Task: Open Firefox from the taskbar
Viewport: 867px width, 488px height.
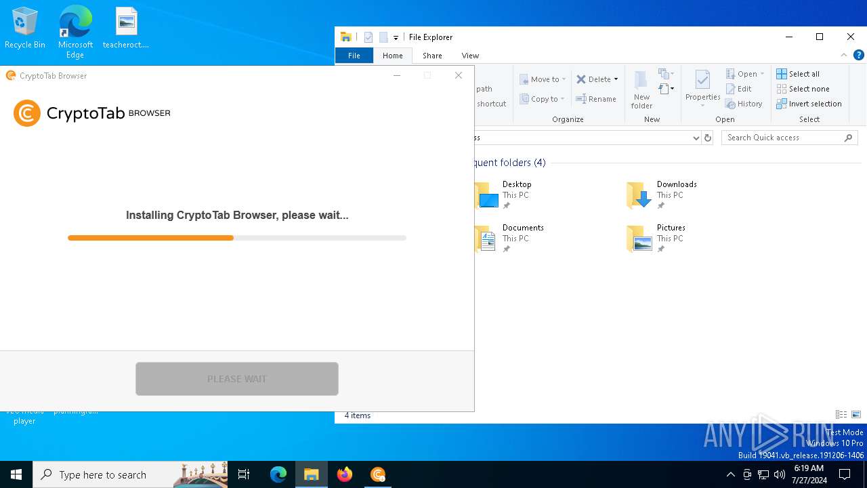Action: (x=345, y=474)
